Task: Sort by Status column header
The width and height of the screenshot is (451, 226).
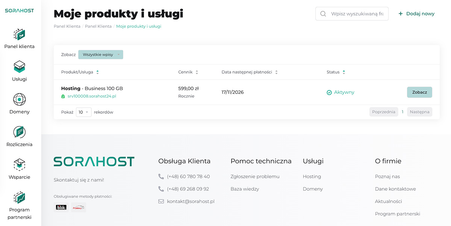Action: 344,72
